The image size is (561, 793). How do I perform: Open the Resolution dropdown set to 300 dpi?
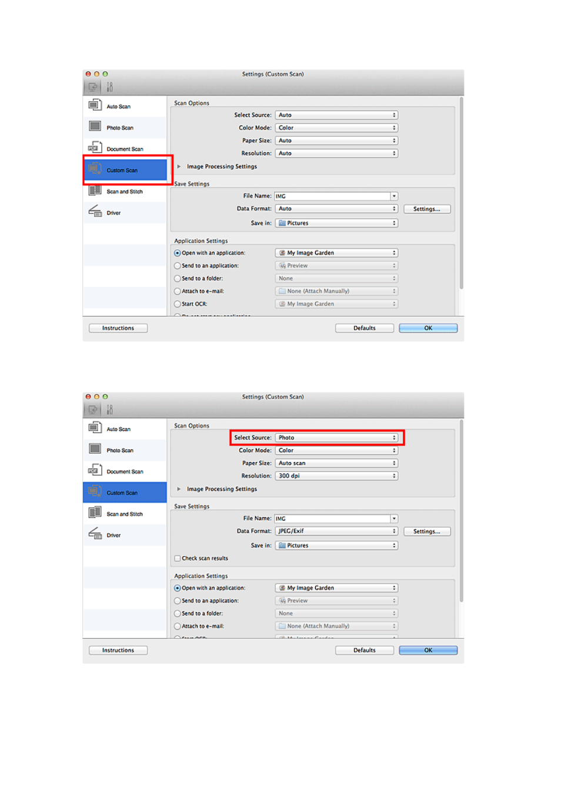pos(336,476)
